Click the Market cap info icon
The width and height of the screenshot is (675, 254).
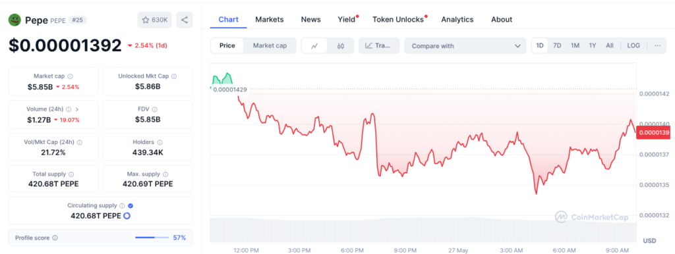point(70,76)
